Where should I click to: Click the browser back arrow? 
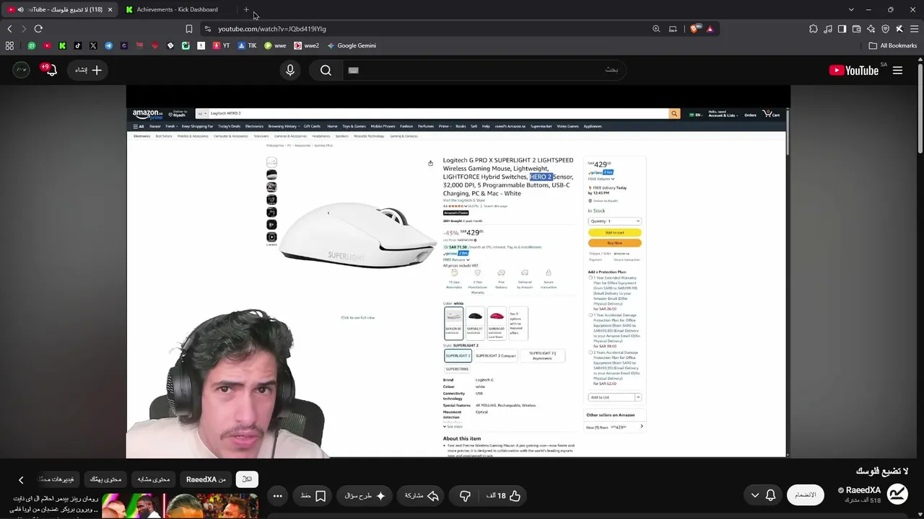[9, 29]
